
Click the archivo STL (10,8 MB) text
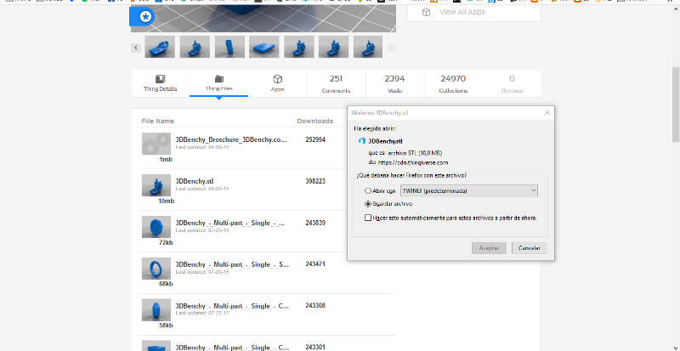(x=413, y=153)
